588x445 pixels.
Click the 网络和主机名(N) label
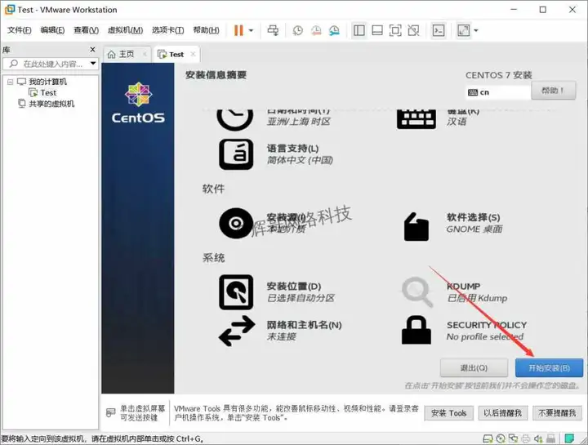pyautogui.click(x=304, y=325)
